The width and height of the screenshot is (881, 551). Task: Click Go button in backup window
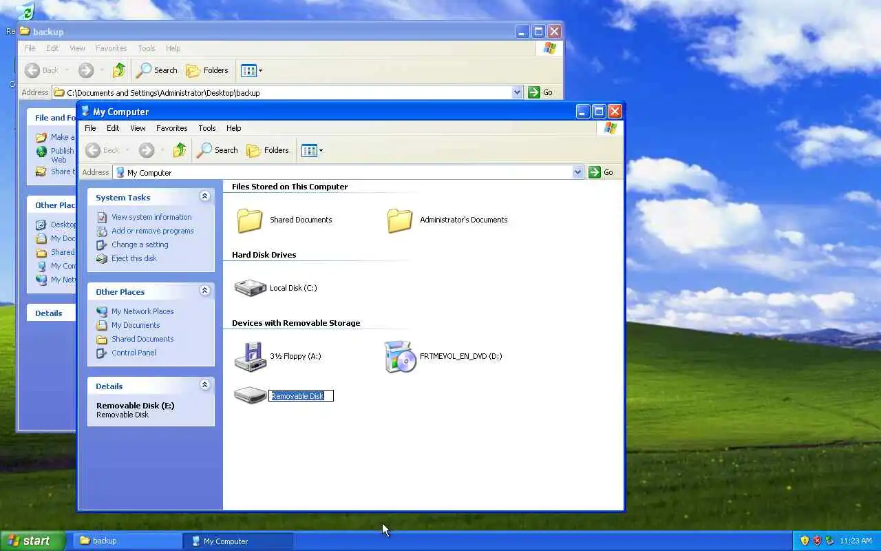pos(540,92)
